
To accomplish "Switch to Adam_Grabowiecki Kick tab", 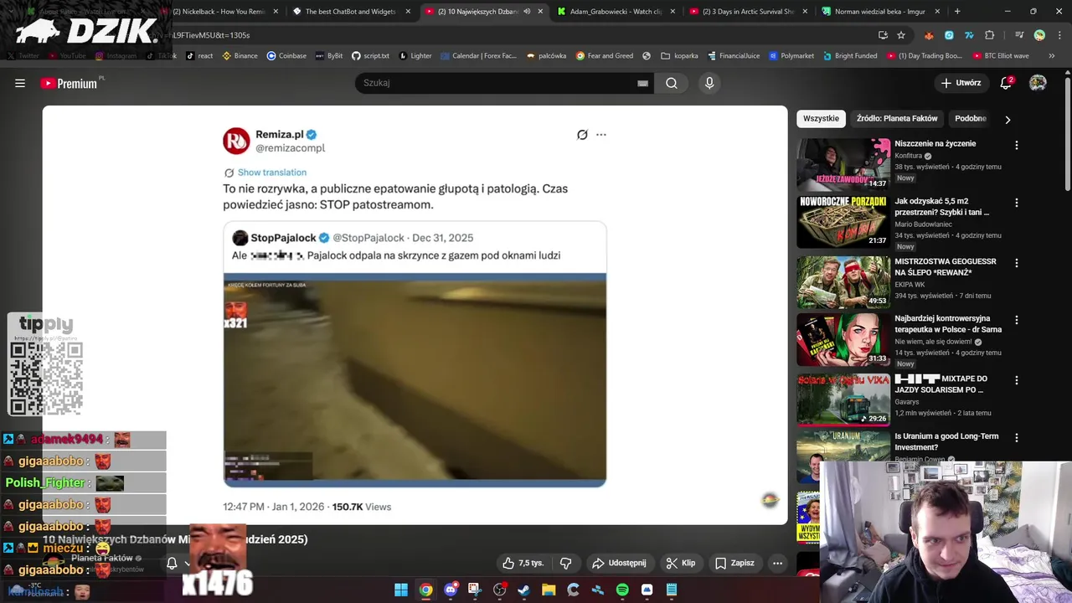I will (616, 12).
